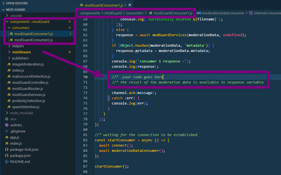Open modGuardServices.js file
This screenshot has width=281, height=175.
coord(29,94)
